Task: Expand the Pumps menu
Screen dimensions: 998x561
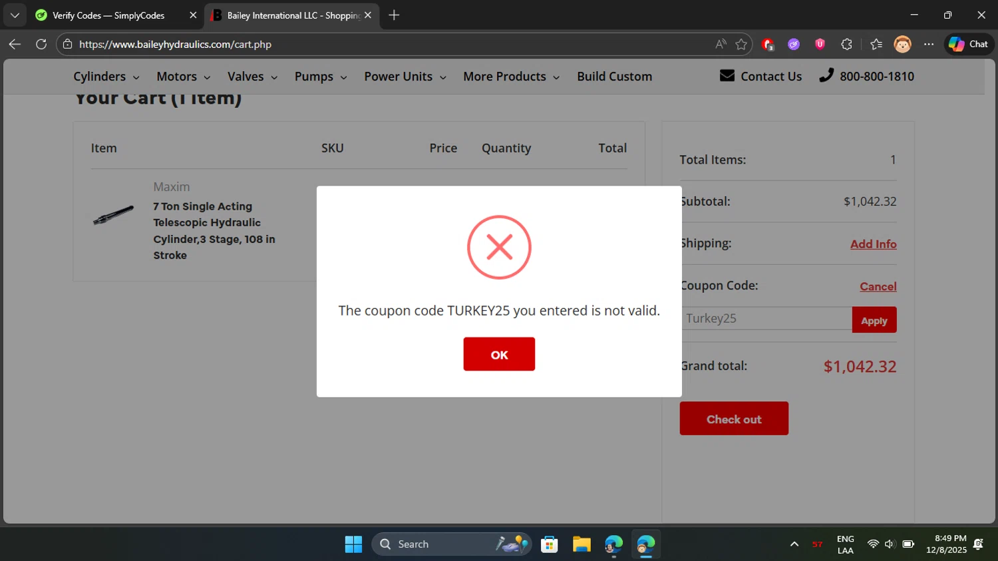Action: 321,77
